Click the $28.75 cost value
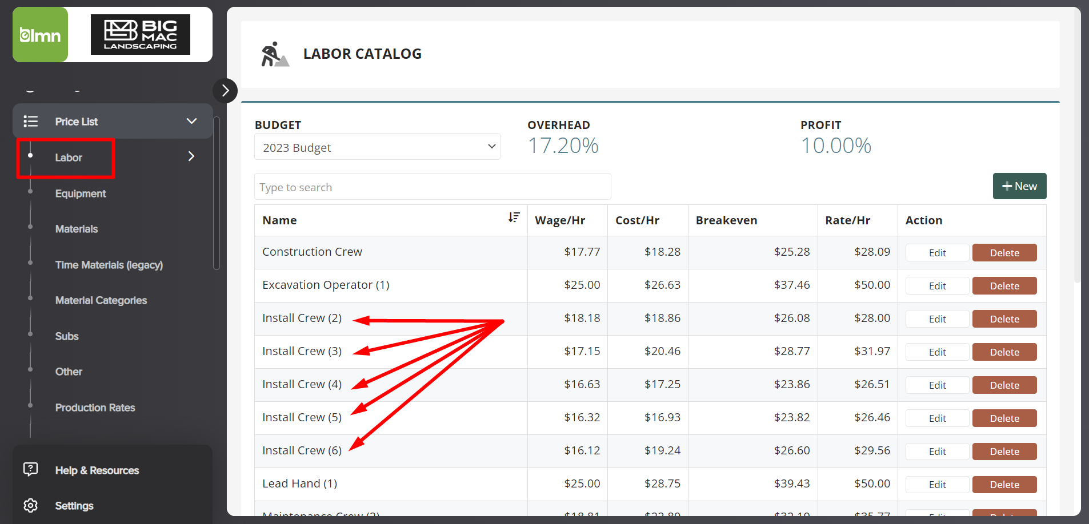1089x524 pixels. point(662,483)
